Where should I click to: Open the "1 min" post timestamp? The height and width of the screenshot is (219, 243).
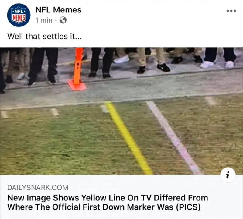coord(44,20)
